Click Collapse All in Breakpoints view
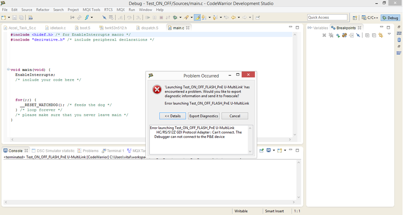This screenshot has height=215, width=404. click(374, 35)
